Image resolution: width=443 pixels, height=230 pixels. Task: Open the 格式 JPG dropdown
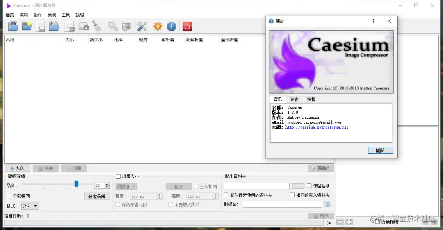point(30,206)
